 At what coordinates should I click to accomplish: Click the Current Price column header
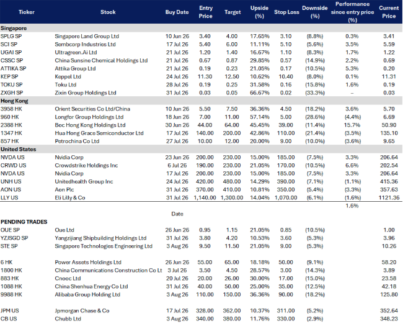[x=389, y=12]
